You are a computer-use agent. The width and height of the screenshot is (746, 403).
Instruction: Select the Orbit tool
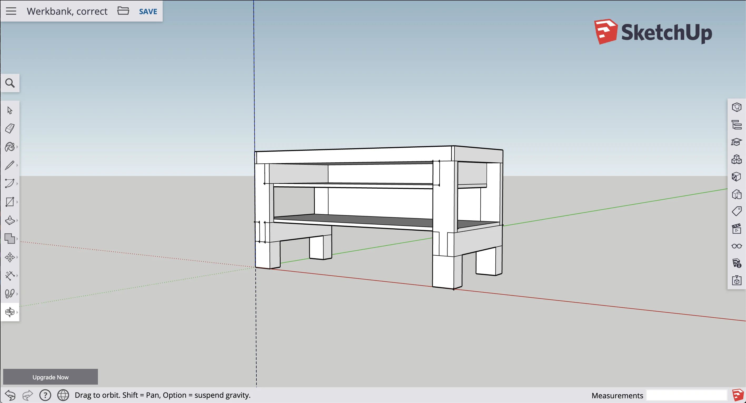click(9, 312)
